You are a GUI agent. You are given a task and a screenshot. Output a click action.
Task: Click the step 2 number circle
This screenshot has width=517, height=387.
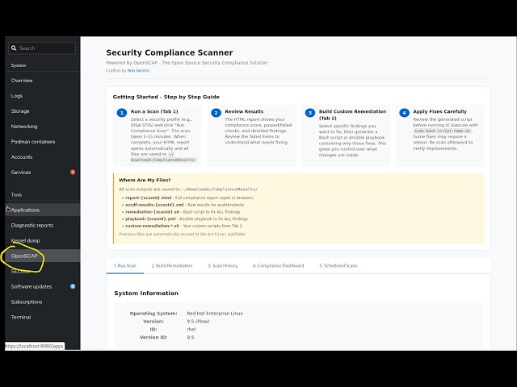click(x=216, y=113)
